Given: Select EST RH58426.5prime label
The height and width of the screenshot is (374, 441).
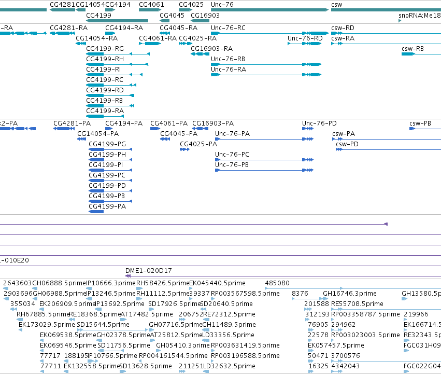Looking at the screenshot, I should pos(163,283).
